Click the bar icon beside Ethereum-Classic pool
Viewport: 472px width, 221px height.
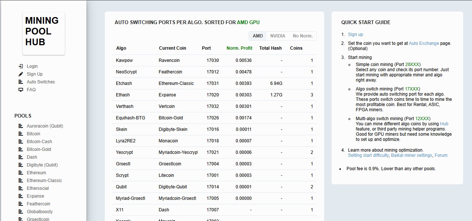tap(21, 180)
